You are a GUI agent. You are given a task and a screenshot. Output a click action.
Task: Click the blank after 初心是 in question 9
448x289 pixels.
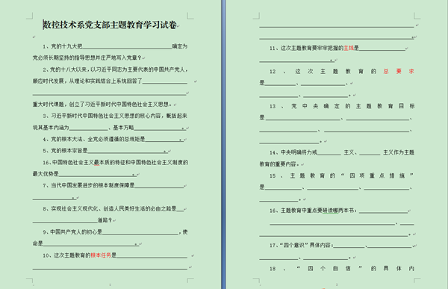click(140, 232)
